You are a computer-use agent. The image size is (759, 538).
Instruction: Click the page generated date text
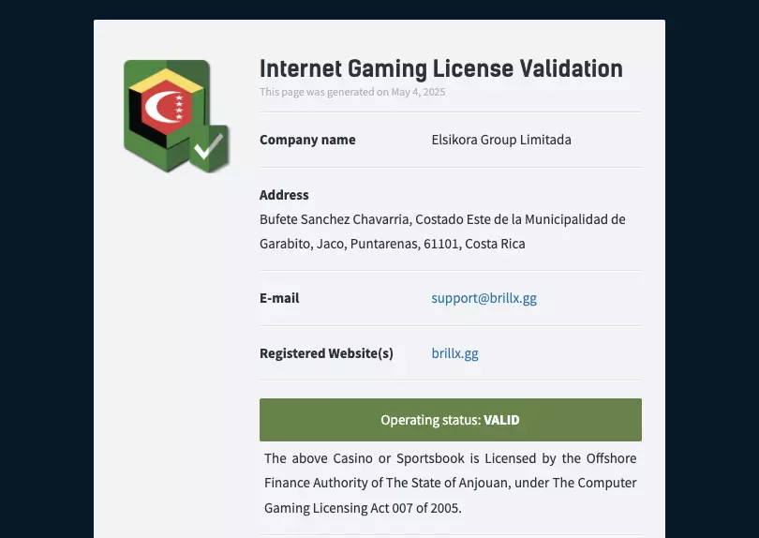[352, 92]
